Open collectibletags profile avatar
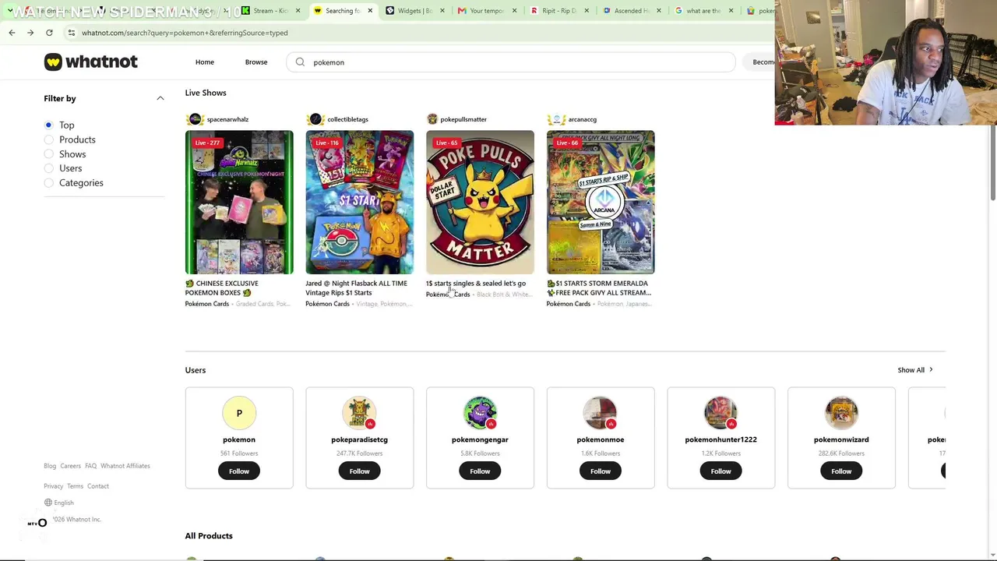This screenshot has height=561, width=997. pos(315,119)
